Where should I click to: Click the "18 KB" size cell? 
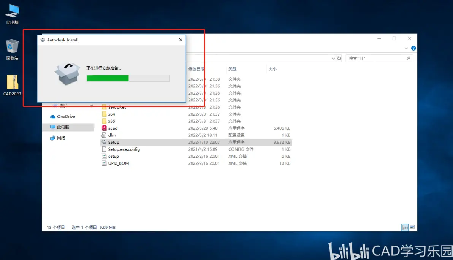coord(285,163)
